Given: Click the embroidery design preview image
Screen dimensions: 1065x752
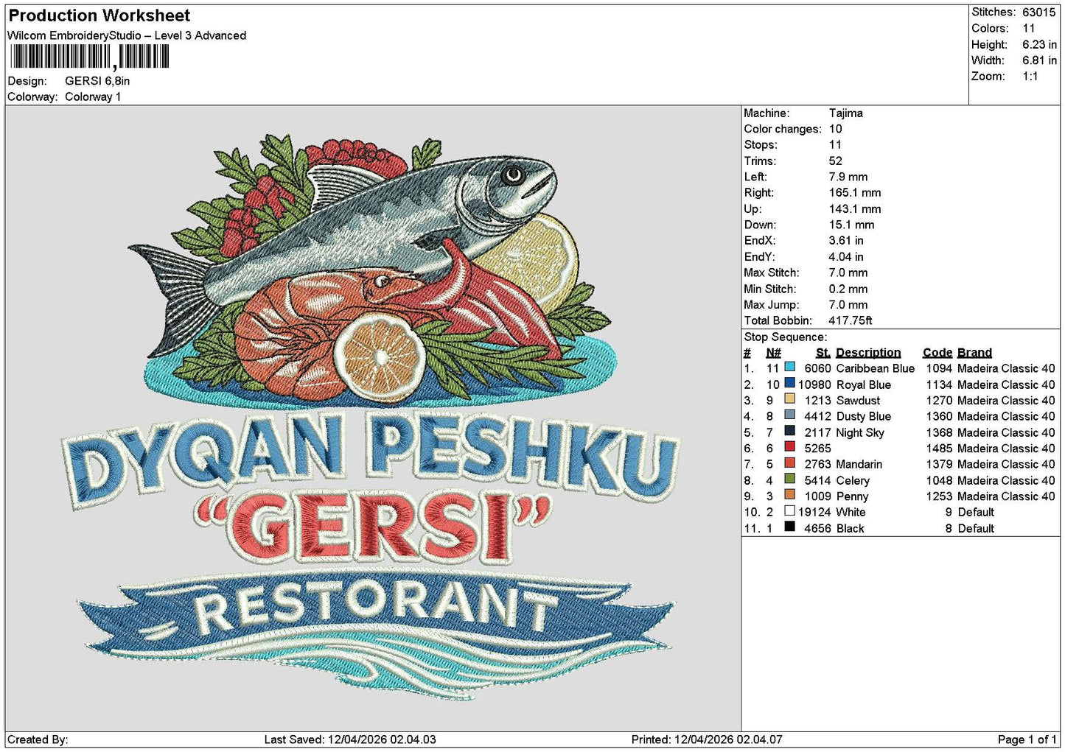Looking at the screenshot, I should pos(374,417).
